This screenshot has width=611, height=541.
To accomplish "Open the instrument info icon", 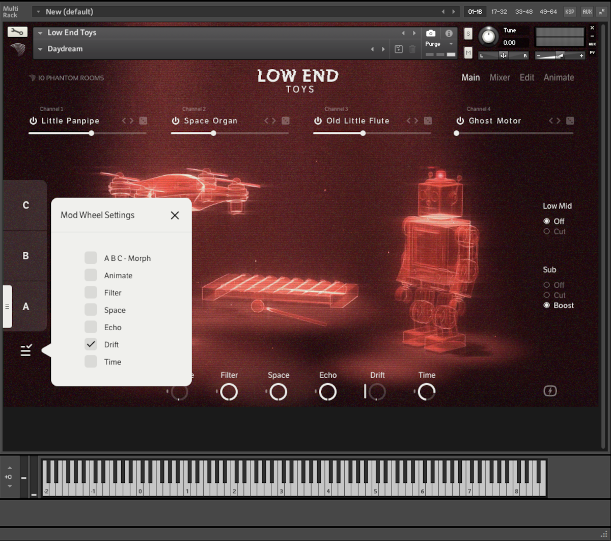I will point(449,33).
